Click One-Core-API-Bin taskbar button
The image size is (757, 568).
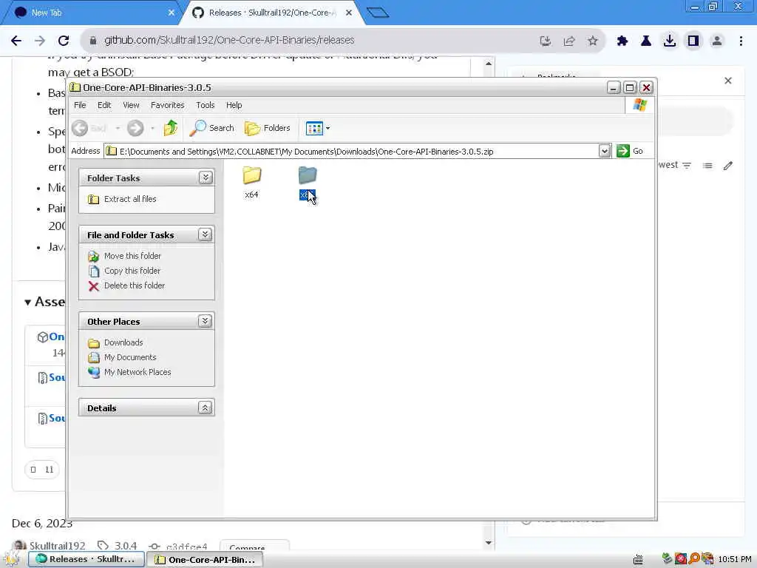205,559
